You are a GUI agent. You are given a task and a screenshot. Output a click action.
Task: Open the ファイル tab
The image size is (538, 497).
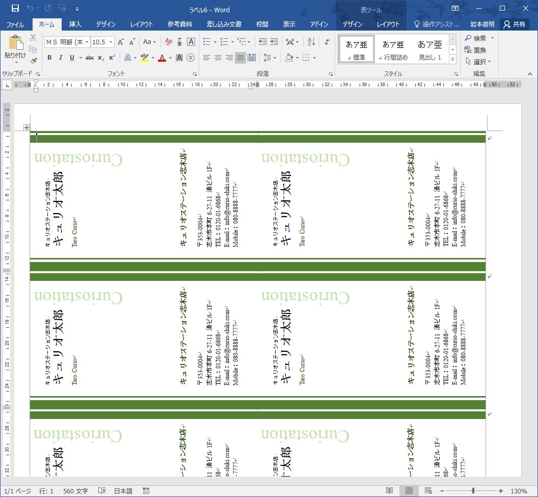15,24
